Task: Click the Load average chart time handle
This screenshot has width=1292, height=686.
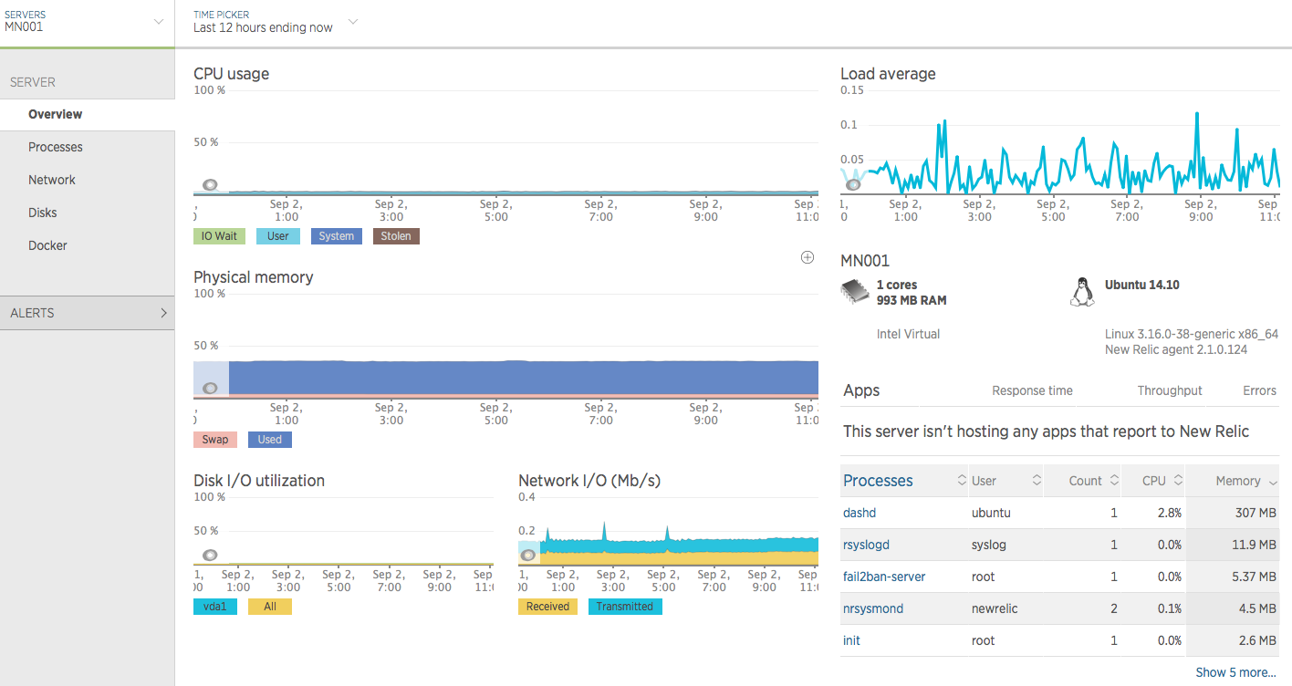Action: pos(853,184)
